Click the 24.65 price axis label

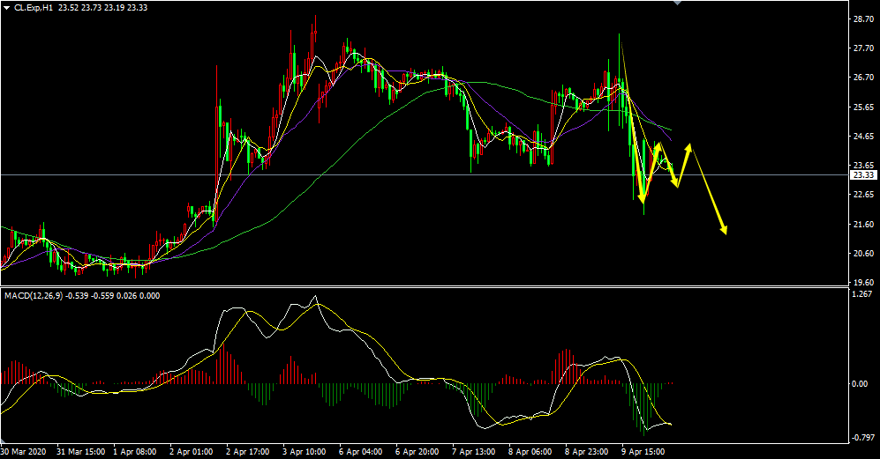(x=862, y=136)
